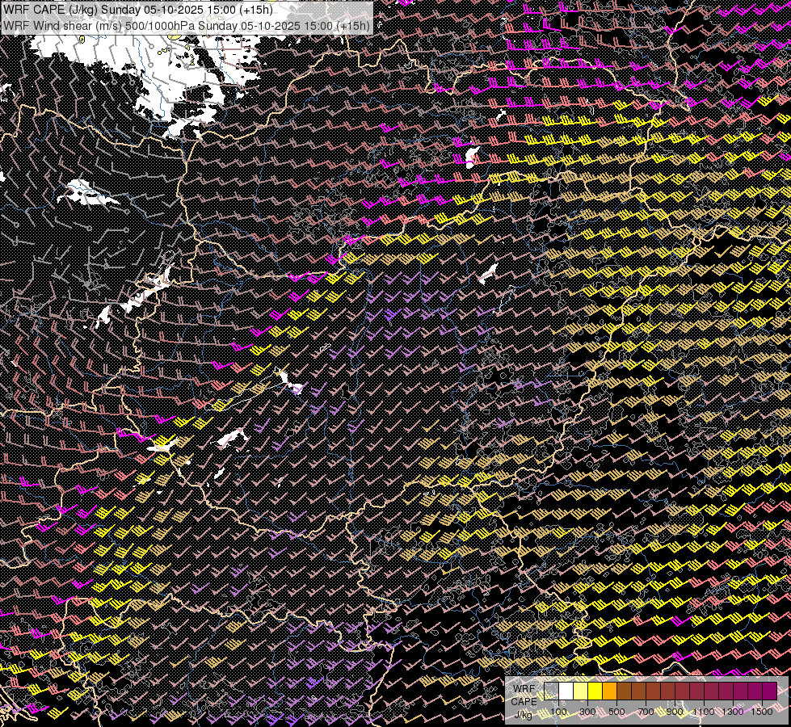Screen dimensions: 791x727
Task: Click the 100 tick label on legend
Action: click(x=559, y=712)
